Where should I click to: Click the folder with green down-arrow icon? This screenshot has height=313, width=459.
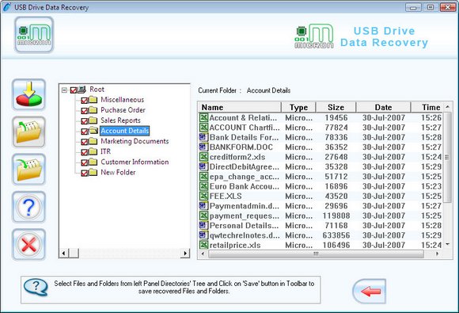click(28, 169)
